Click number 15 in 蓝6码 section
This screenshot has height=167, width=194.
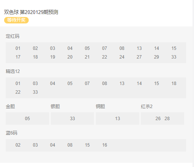click(x=87, y=145)
